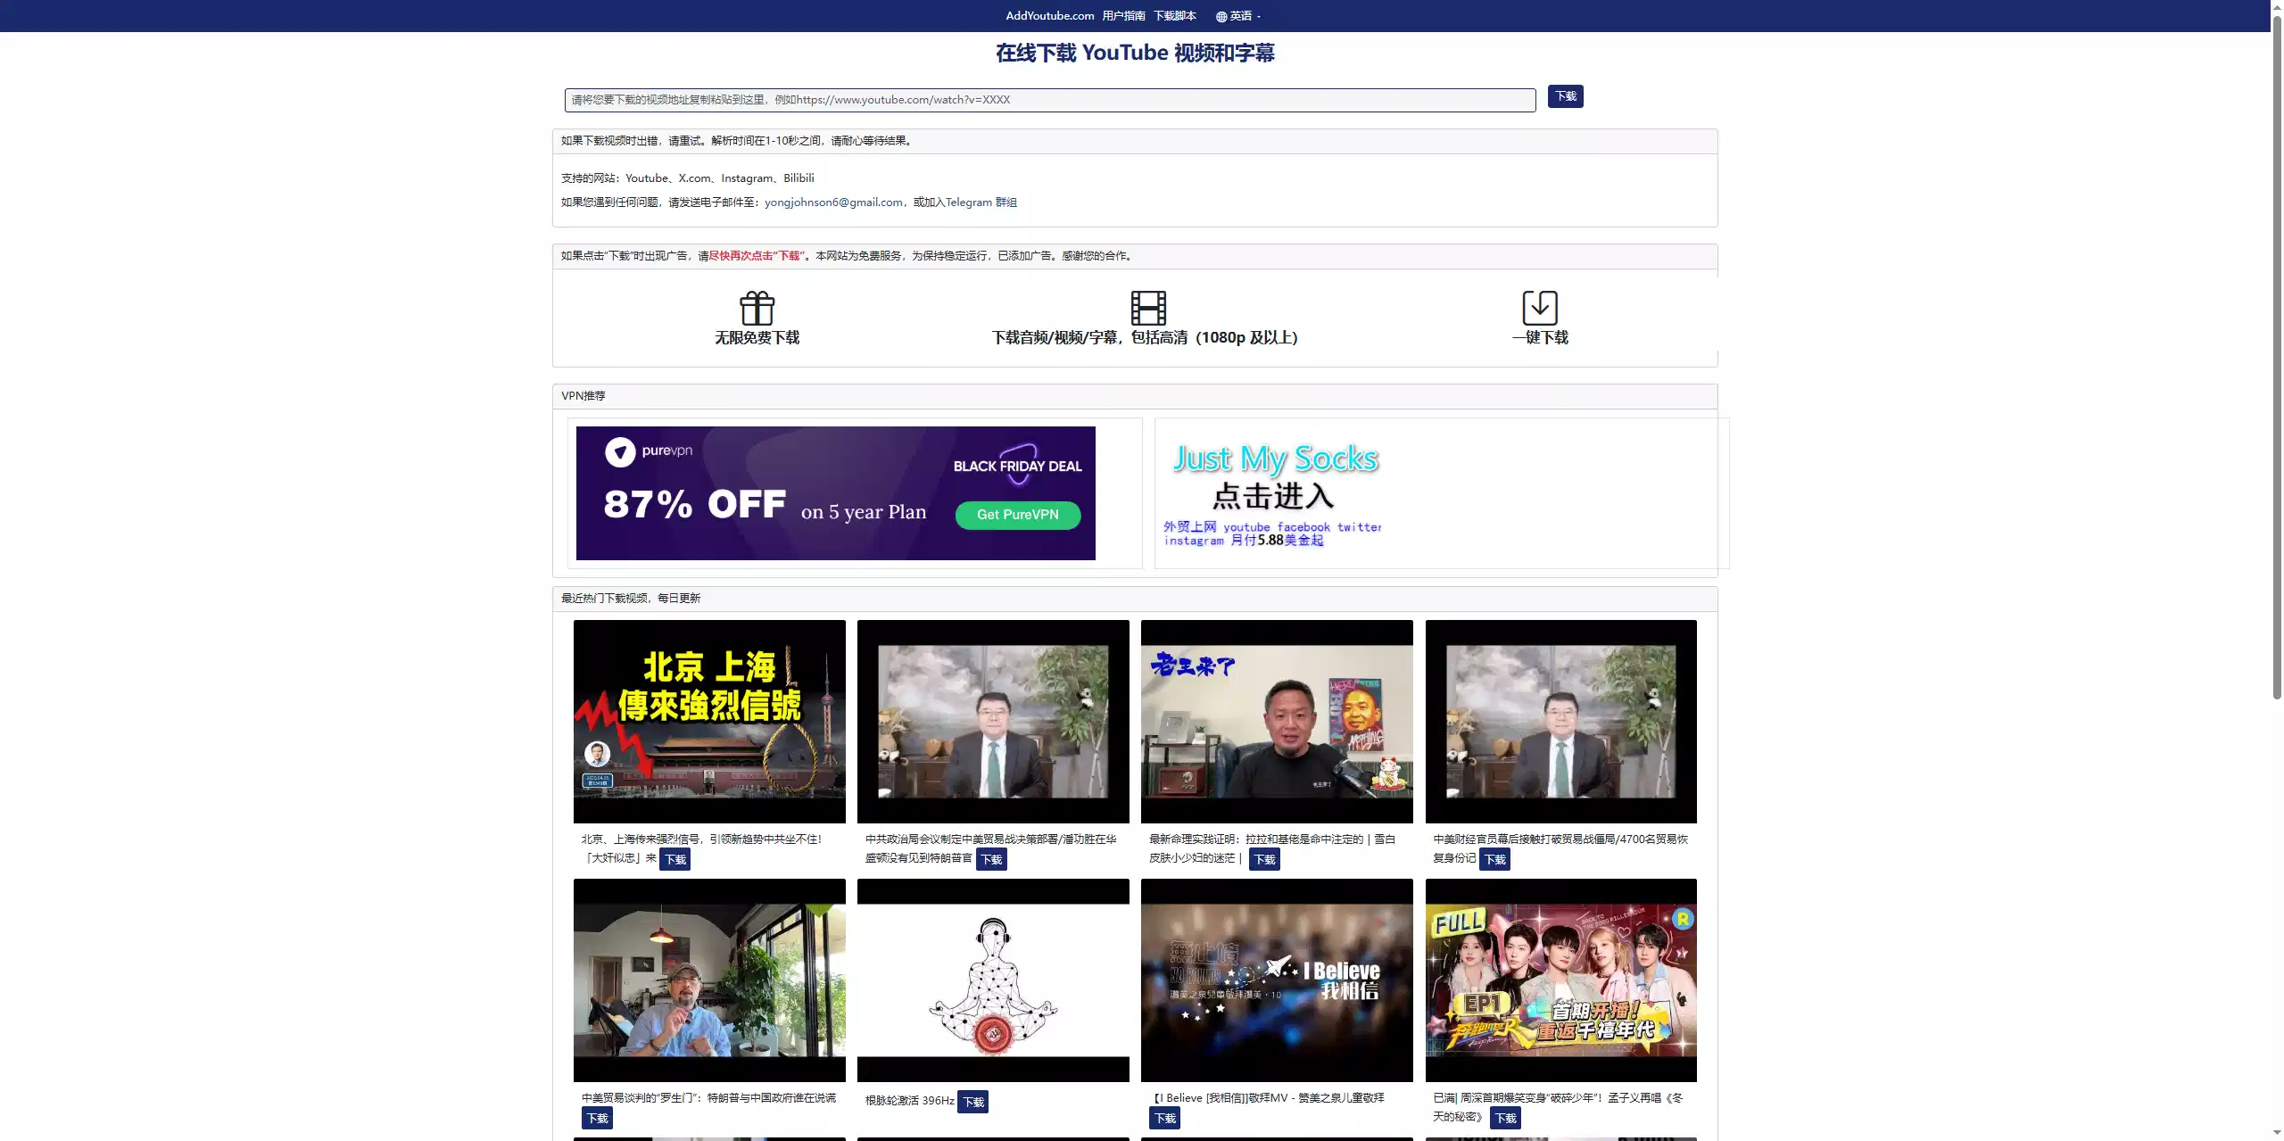Download the 周深首期 video

[x=1505, y=1119]
